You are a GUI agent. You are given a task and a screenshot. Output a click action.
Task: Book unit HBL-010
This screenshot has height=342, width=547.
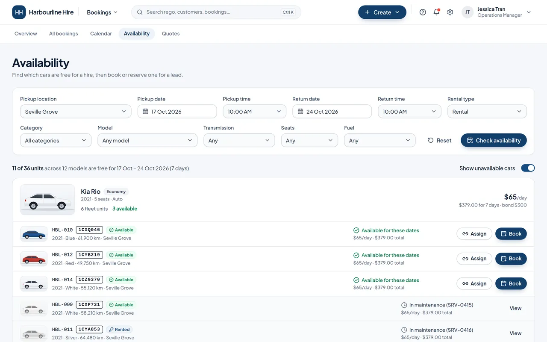tap(511, 234)
